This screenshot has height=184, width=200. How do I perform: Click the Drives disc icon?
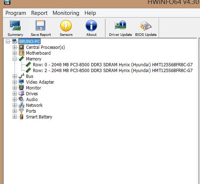pyautogui.click(x=21, y=93)
